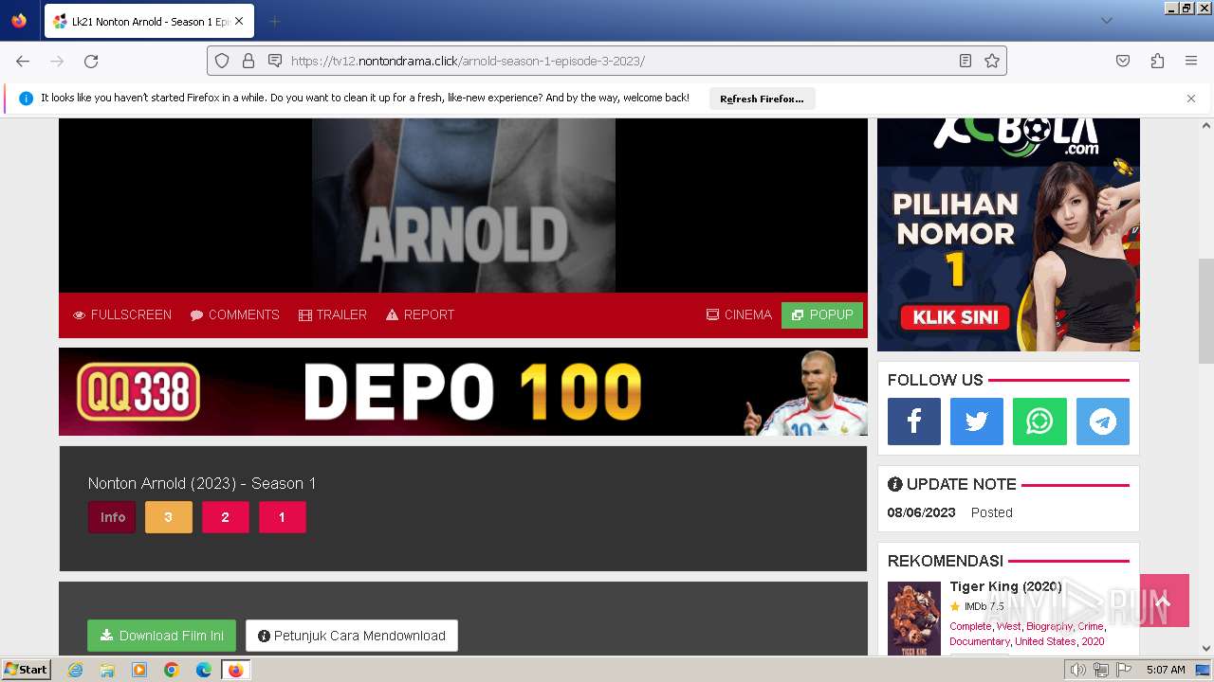Open File Explorer from the taskbar
The image size is (1214, 682).
[x=107, y=670]
